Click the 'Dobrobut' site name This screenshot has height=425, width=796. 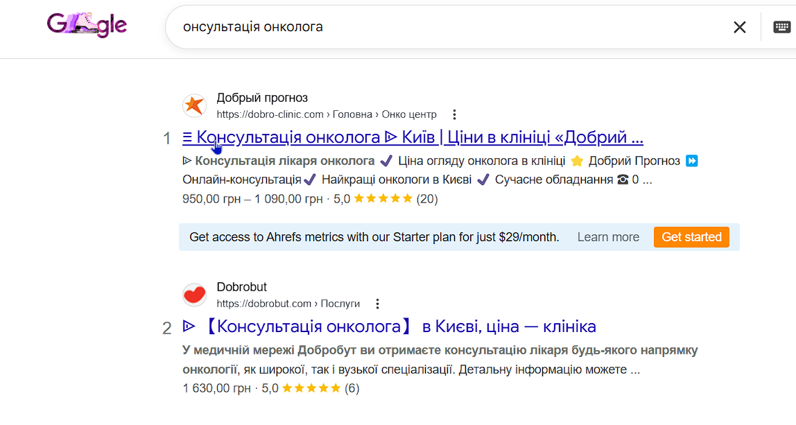(241, 287)
